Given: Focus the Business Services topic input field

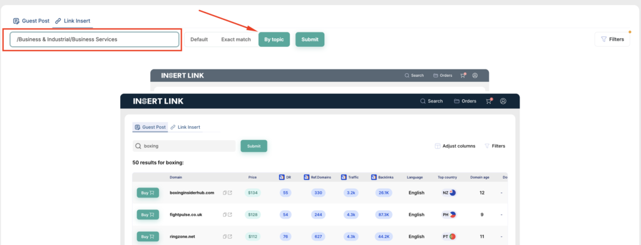Looking at the screenshot, I should pos(95,39).
